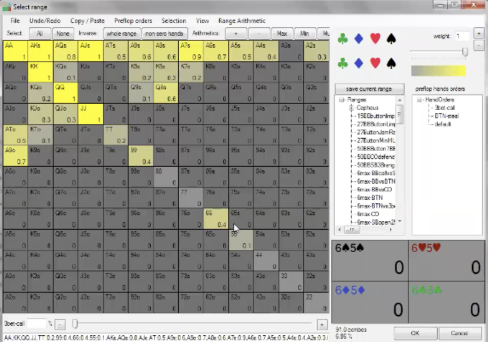This screenshot has width=488, height=342.
Task: Click the 3bet-call range slider handle
Action: 75,324
